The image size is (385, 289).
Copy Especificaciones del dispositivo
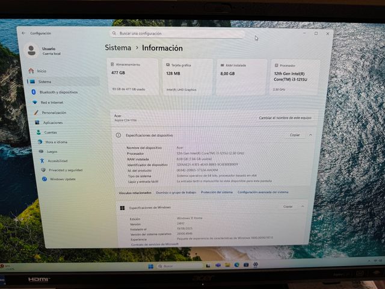click(295, 135)
